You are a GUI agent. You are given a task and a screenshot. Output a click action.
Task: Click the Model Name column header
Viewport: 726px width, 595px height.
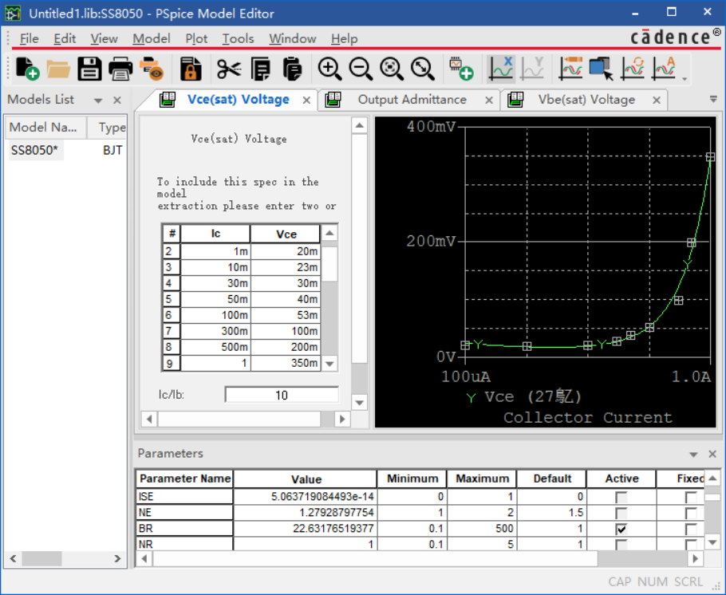[x=45, y=128]
